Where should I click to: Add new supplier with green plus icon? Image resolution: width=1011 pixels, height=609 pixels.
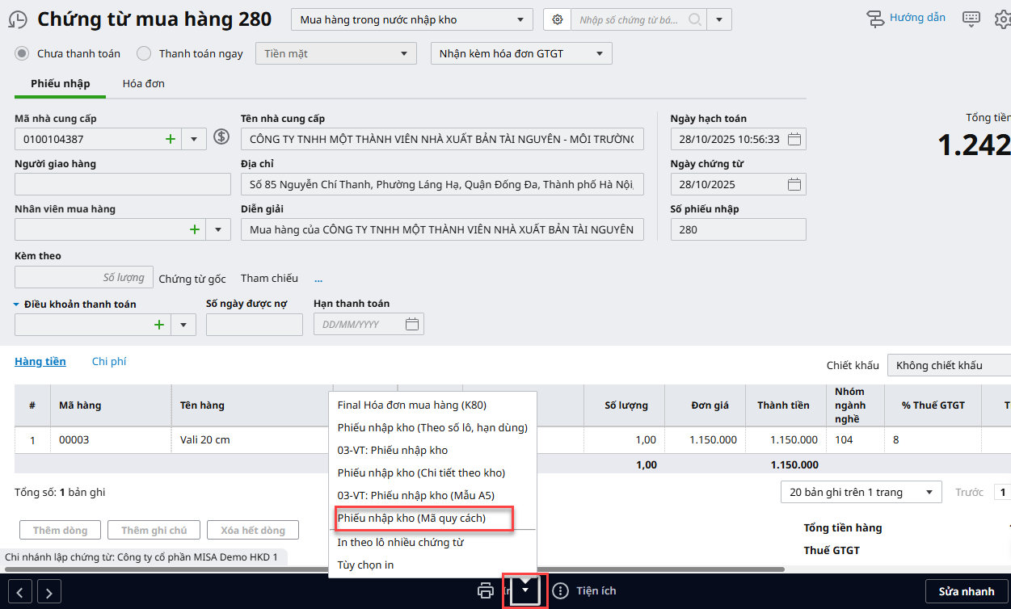coord(171,139)
